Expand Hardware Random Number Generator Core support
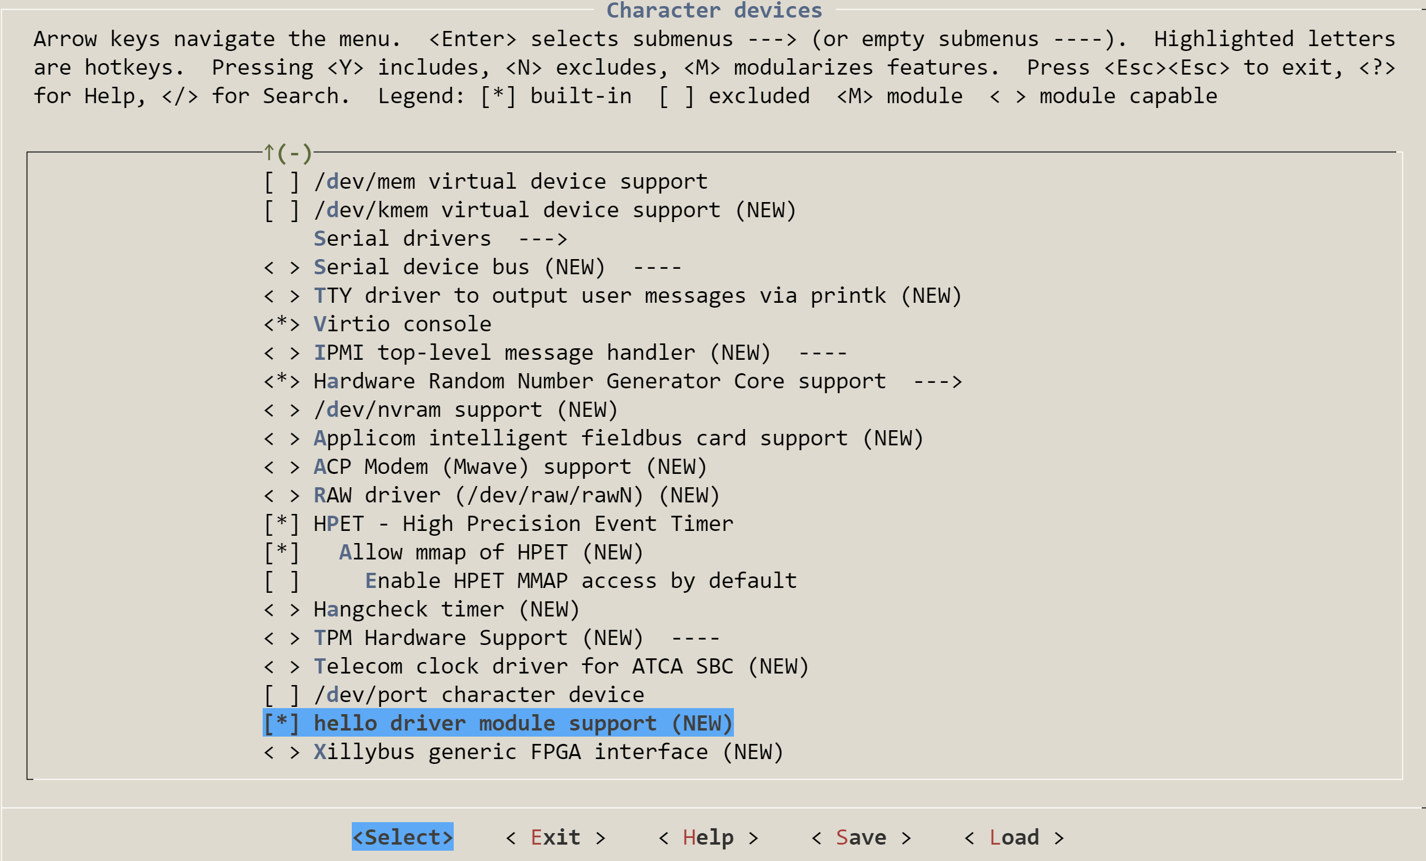This screenshot has height=861, width=1426. pyautogui.click(x=613, y=381)
